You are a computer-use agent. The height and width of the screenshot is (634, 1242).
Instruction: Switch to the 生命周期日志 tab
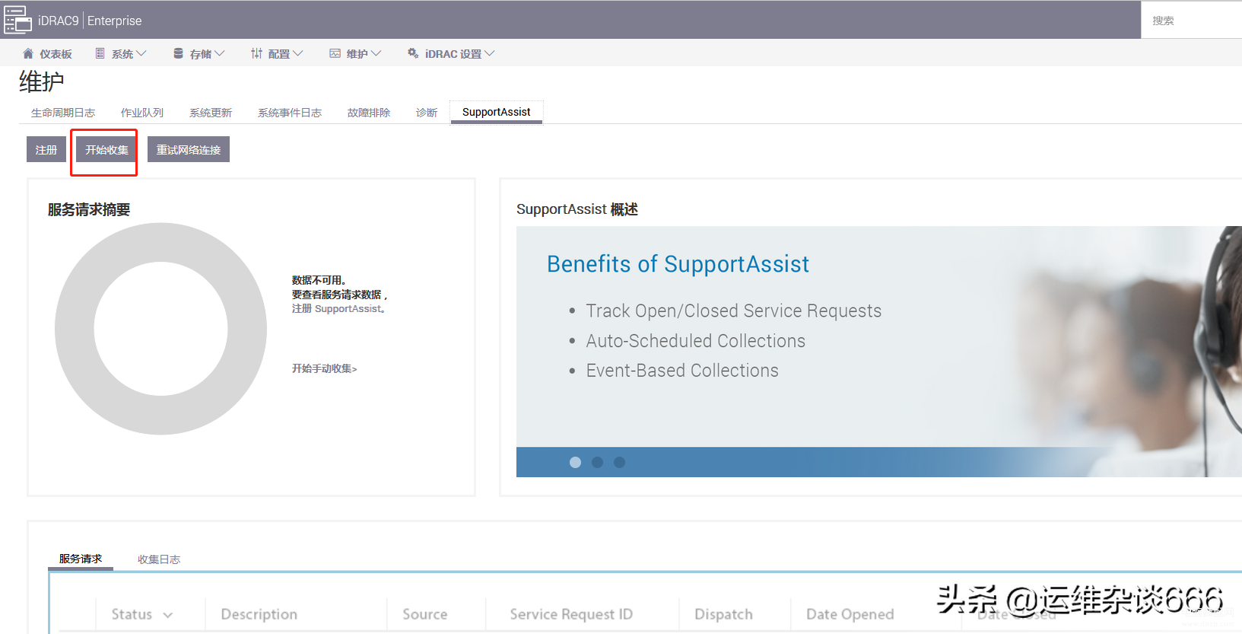click(63, 113)
